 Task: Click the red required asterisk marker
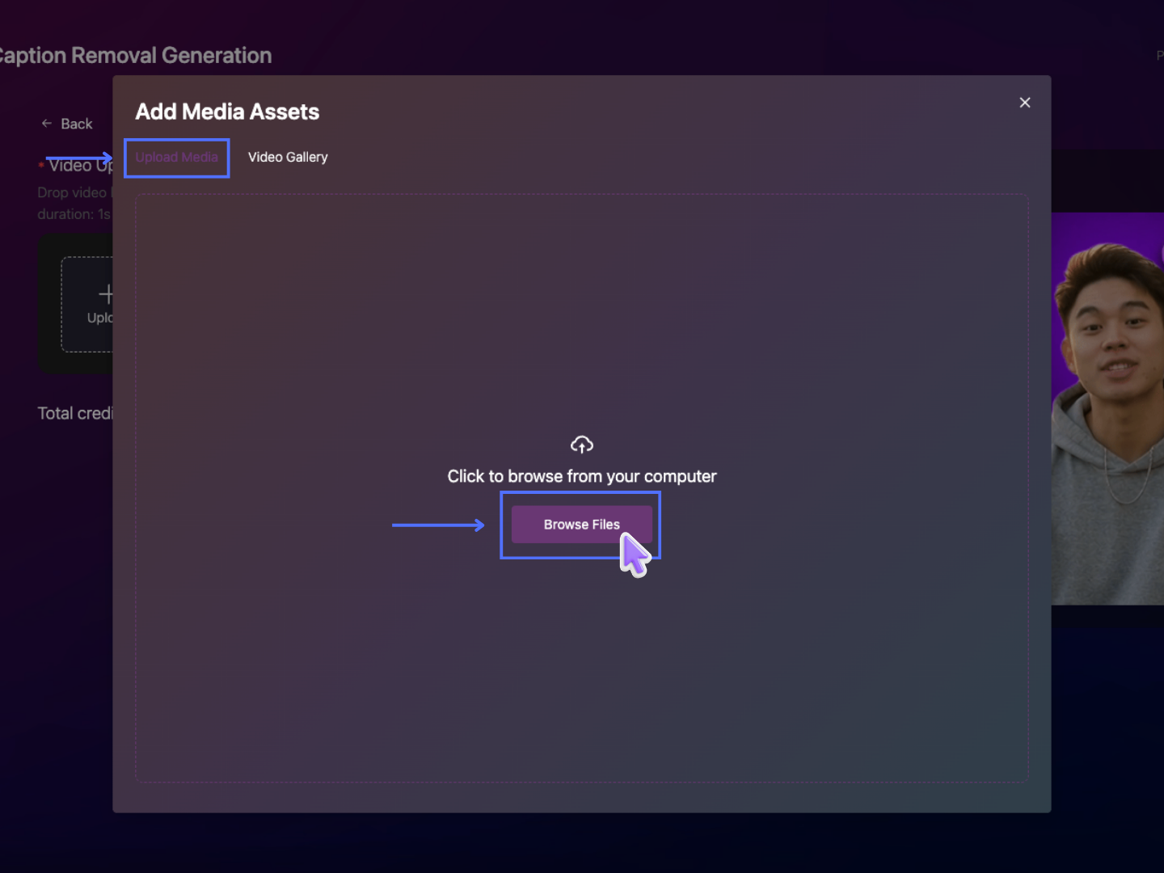(41, 166)
